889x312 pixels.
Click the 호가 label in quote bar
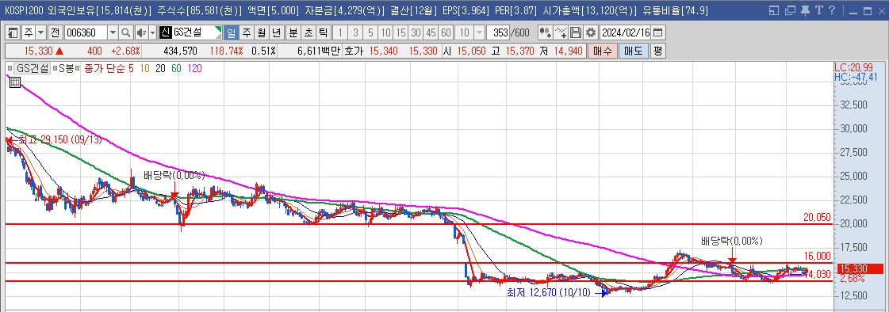tap(354, 51)
